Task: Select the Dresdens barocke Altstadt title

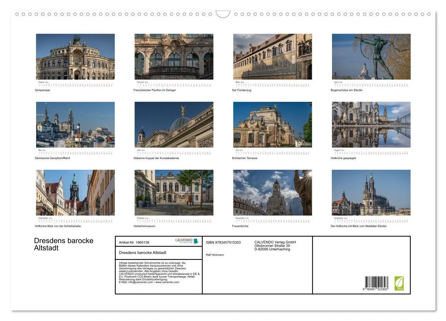Action: [64, 244]
